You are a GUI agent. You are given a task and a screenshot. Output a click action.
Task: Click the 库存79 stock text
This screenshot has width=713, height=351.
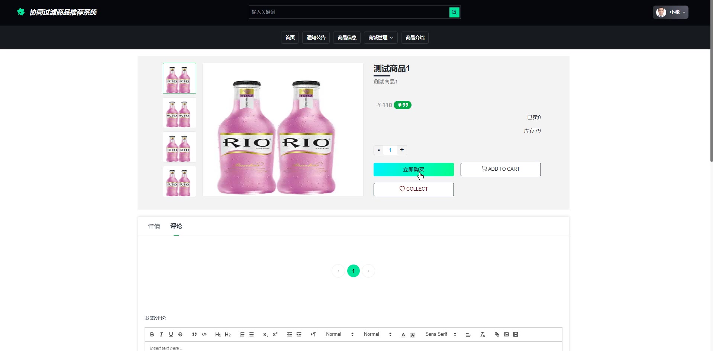[532, 131]
